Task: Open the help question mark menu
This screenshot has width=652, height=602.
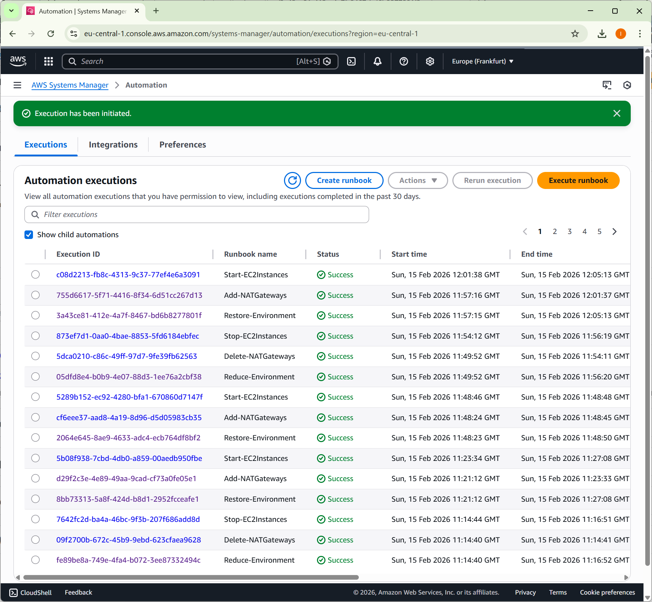Action: pos(404,61)
